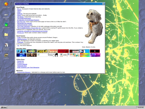This screenshot has height=109, width=145.
Task: Click the cyan banner with white page
Action: (x=85, y=51)
